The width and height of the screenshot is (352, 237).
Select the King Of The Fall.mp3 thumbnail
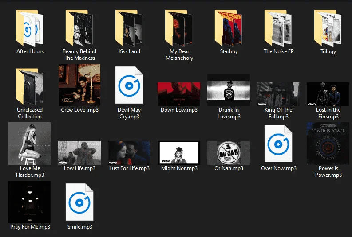pyautogui.click(x=278, y=94)
